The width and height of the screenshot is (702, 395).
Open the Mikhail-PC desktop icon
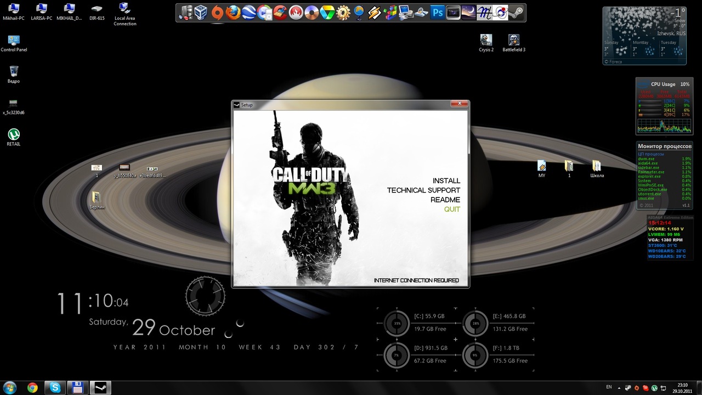click(14, 12)
